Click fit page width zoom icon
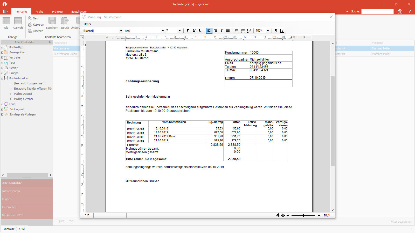 (283, 215)
